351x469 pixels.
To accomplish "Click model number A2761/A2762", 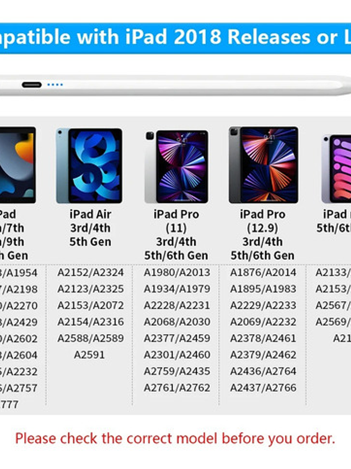I will [177, 388].
